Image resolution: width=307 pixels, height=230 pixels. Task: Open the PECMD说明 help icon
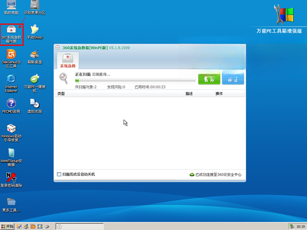(11, 106)
